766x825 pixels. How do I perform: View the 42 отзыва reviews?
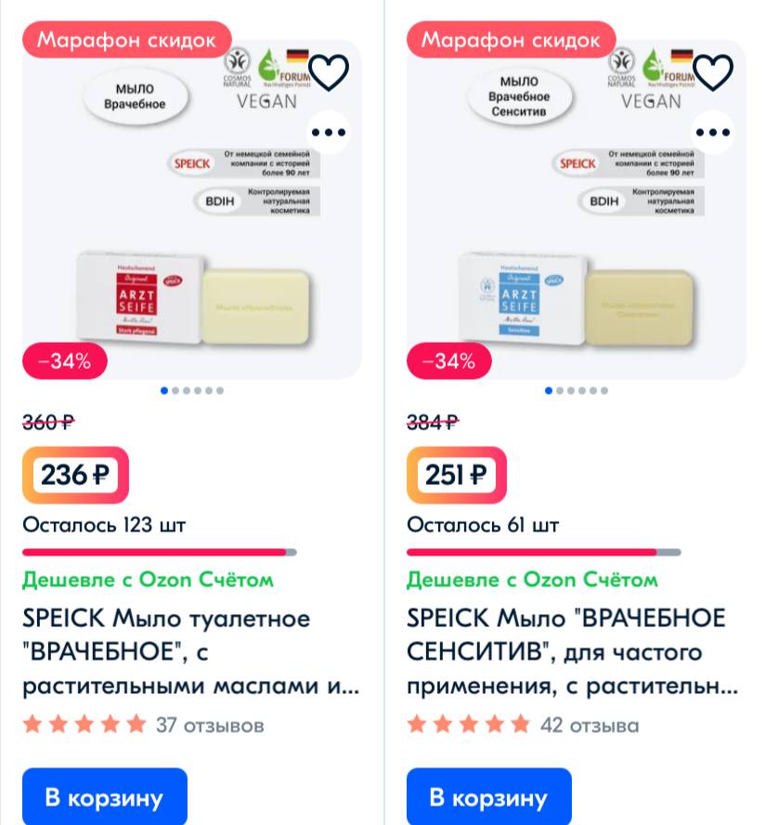(x=590, y=726)
